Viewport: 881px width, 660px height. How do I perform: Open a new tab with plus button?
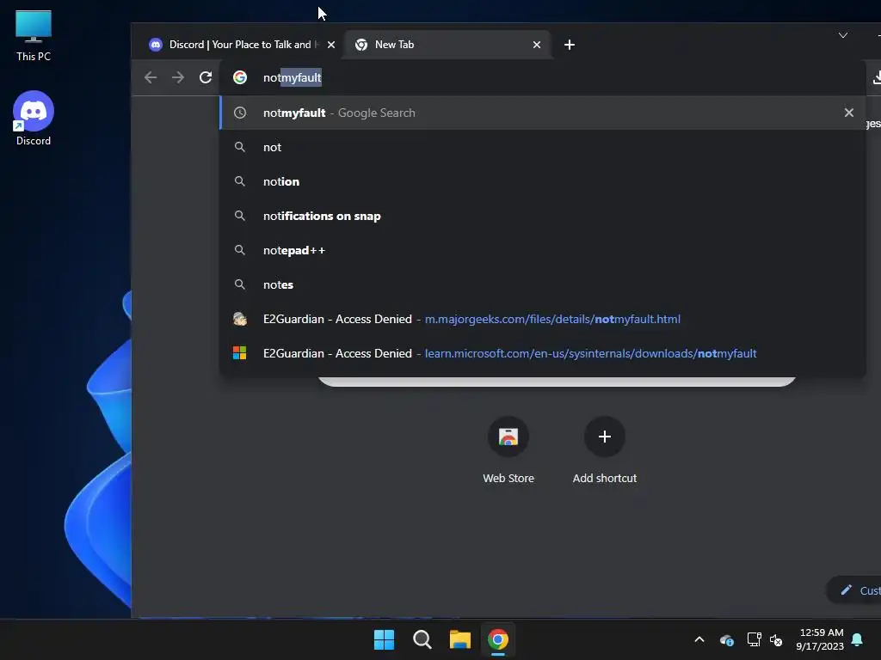570,45
